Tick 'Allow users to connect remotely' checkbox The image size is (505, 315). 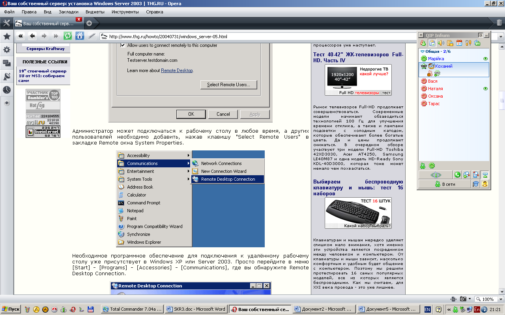[123, 45]
